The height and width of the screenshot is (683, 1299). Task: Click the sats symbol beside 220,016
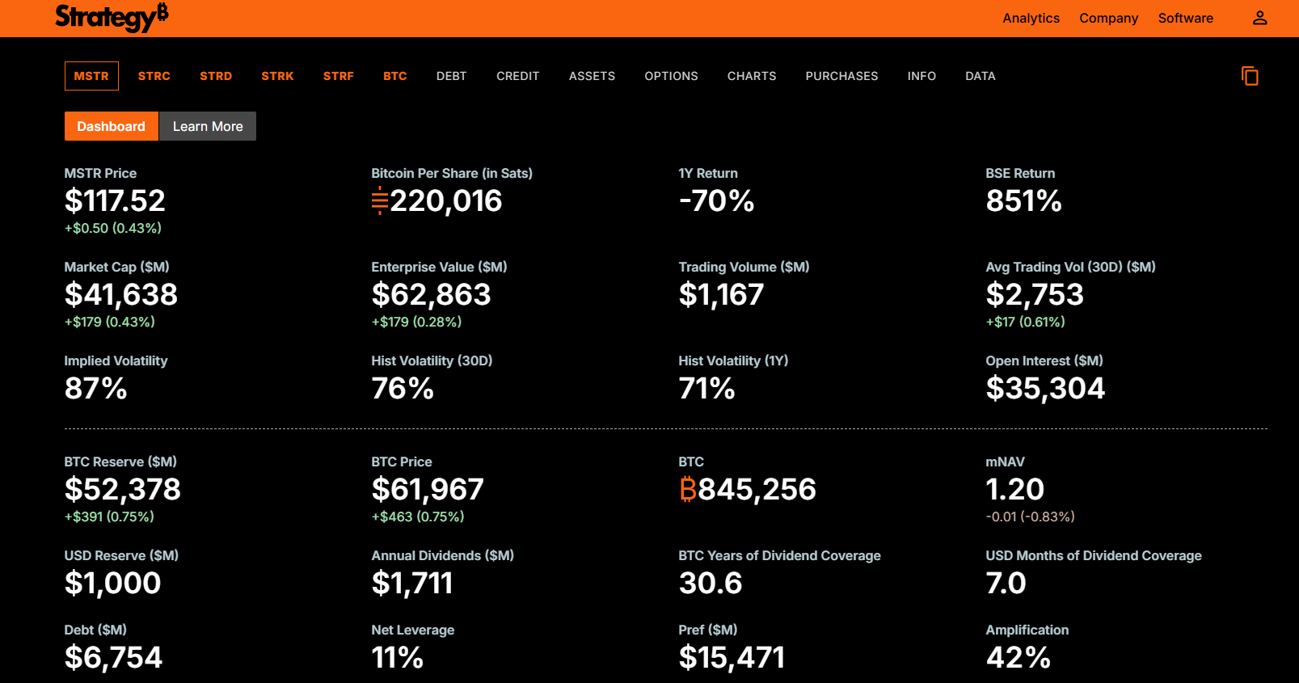tap(380, 200)
